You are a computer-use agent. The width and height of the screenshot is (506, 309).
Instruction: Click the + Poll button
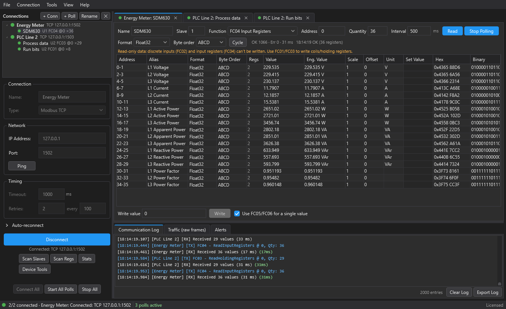[70, 16]
